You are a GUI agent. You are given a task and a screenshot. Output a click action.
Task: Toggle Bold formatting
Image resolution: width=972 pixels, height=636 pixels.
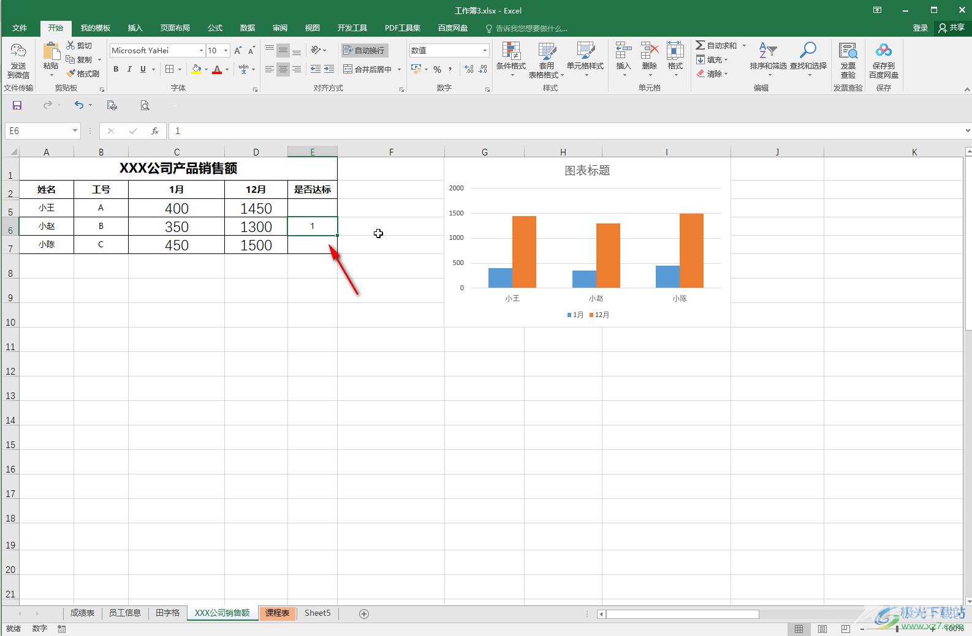click(x=116, y=69)
